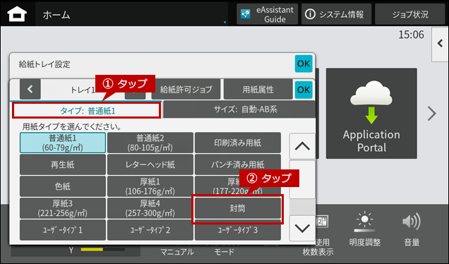This screenshot has width=449, height=264.
Task: Tap OK button next to 用紙属性
Action: 304,90
